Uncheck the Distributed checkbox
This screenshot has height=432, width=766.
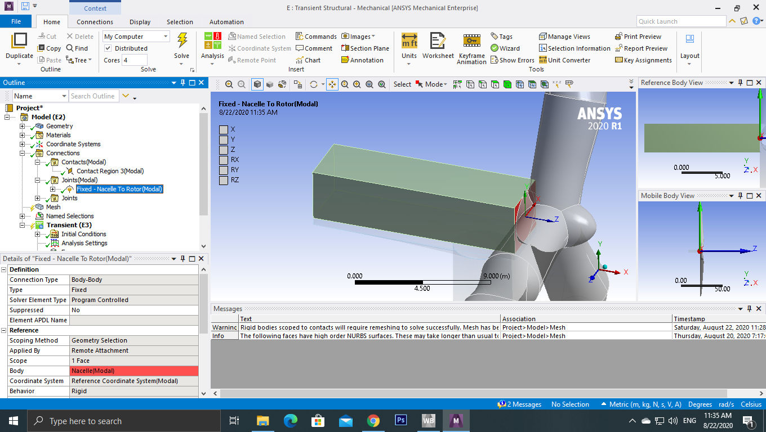coord(108,48)
